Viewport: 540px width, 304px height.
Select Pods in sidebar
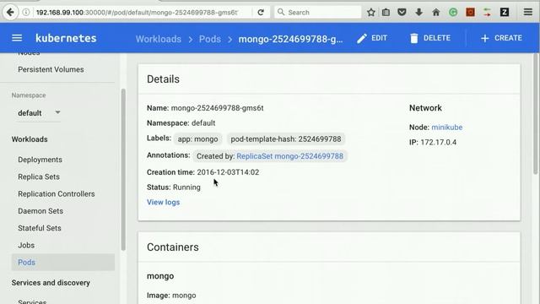tap(63, 263)
